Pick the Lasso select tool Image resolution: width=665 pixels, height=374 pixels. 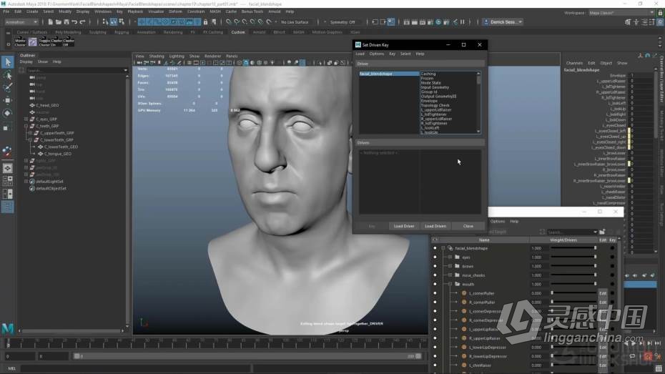pyautogui.click(x=8, y=76)
